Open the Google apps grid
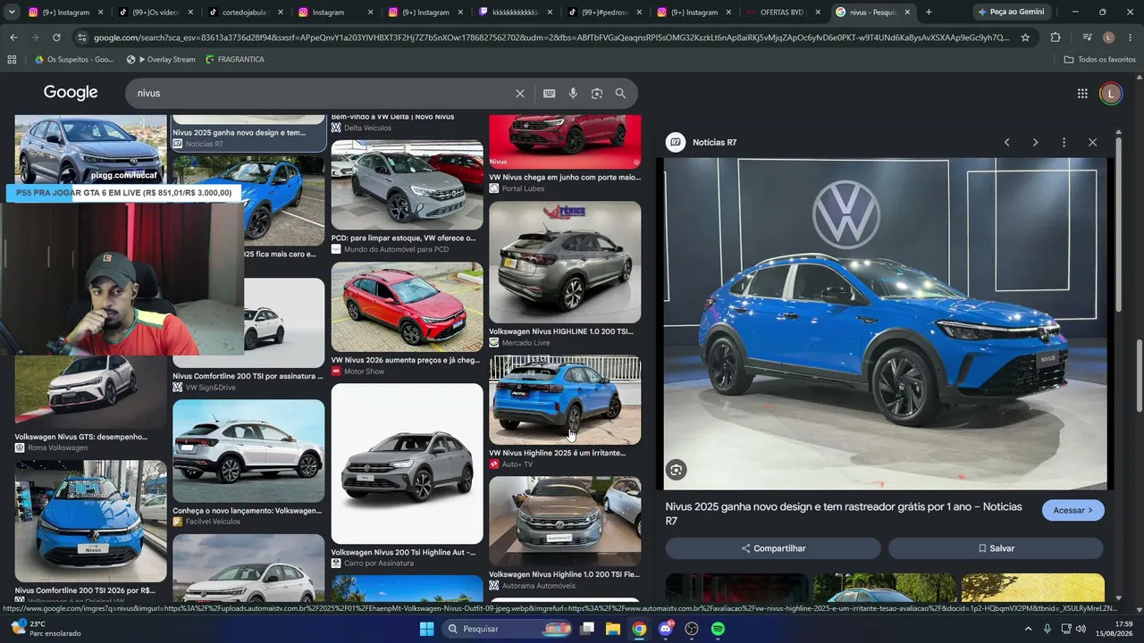Image resolution: width=1144 pixels, height=643 pixels. point(1082,94)
